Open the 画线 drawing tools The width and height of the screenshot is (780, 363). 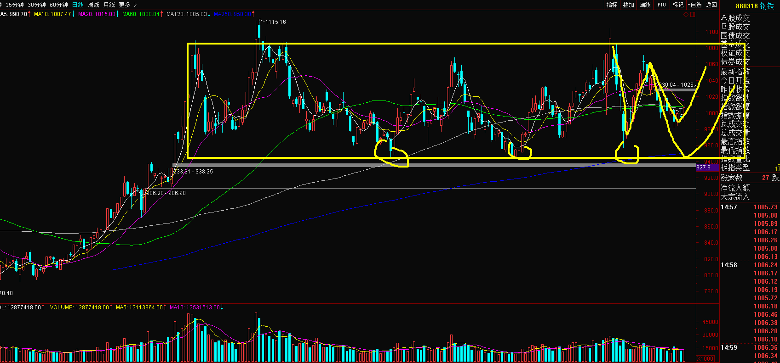click(645, 5)
